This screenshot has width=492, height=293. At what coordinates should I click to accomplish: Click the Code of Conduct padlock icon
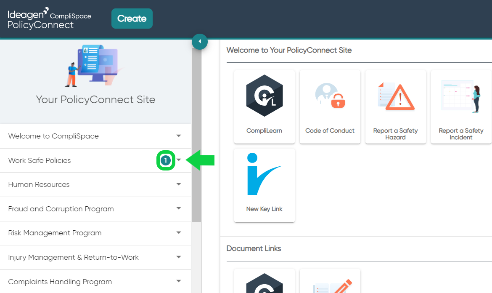pyautogui.click(x=330, y=96)
